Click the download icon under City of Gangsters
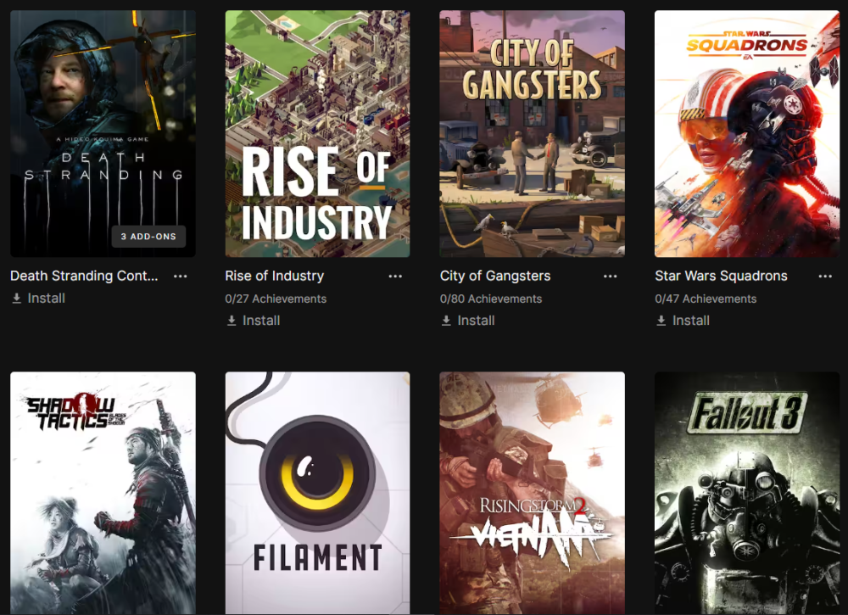Image resolution: width=848 pixels, height=615 pixels. [x=446, y=321]
